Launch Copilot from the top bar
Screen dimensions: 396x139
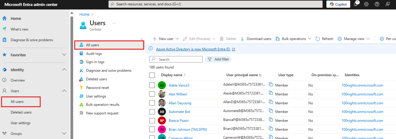[x=338, y=4]
